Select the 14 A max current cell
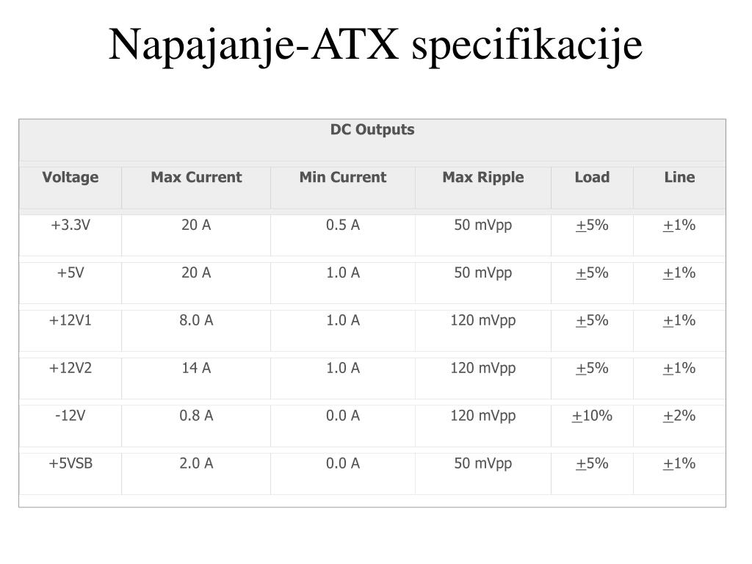 tap(196, 368)
